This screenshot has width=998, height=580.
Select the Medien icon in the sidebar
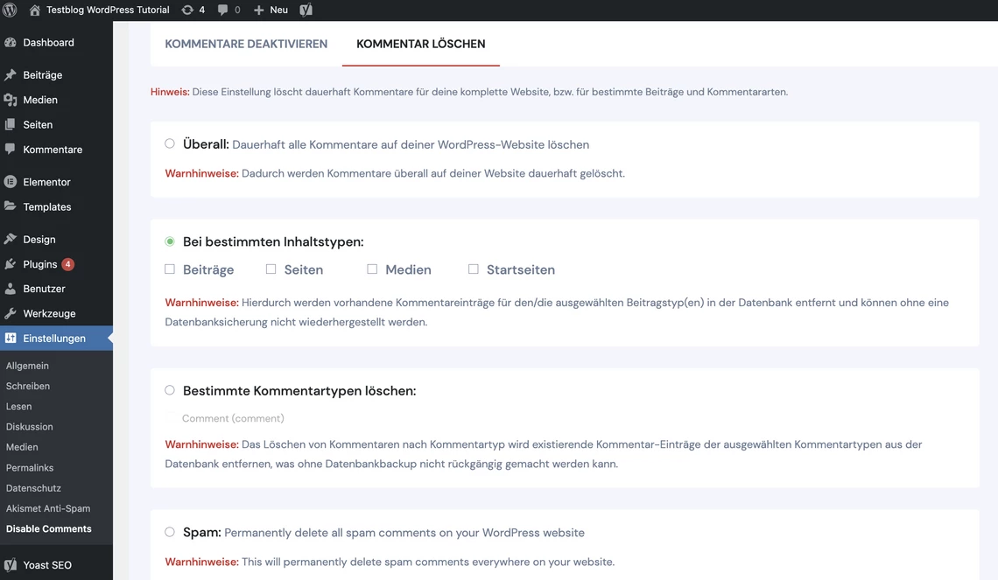[11, 100]
